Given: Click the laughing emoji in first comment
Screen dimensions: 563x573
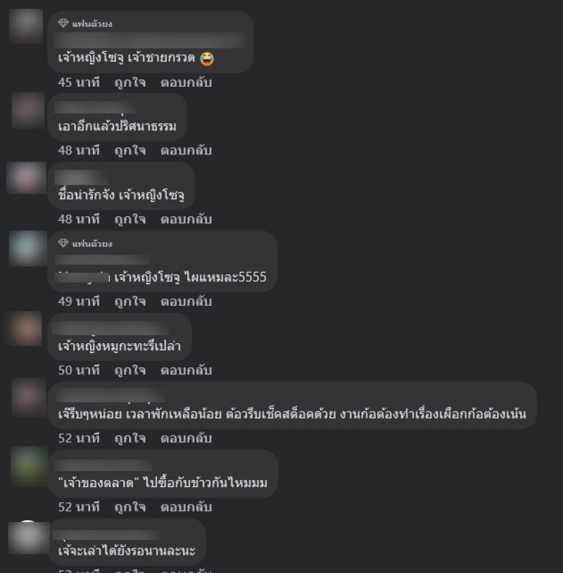Looking at the screenshot, I should click(x=207, y=58).
